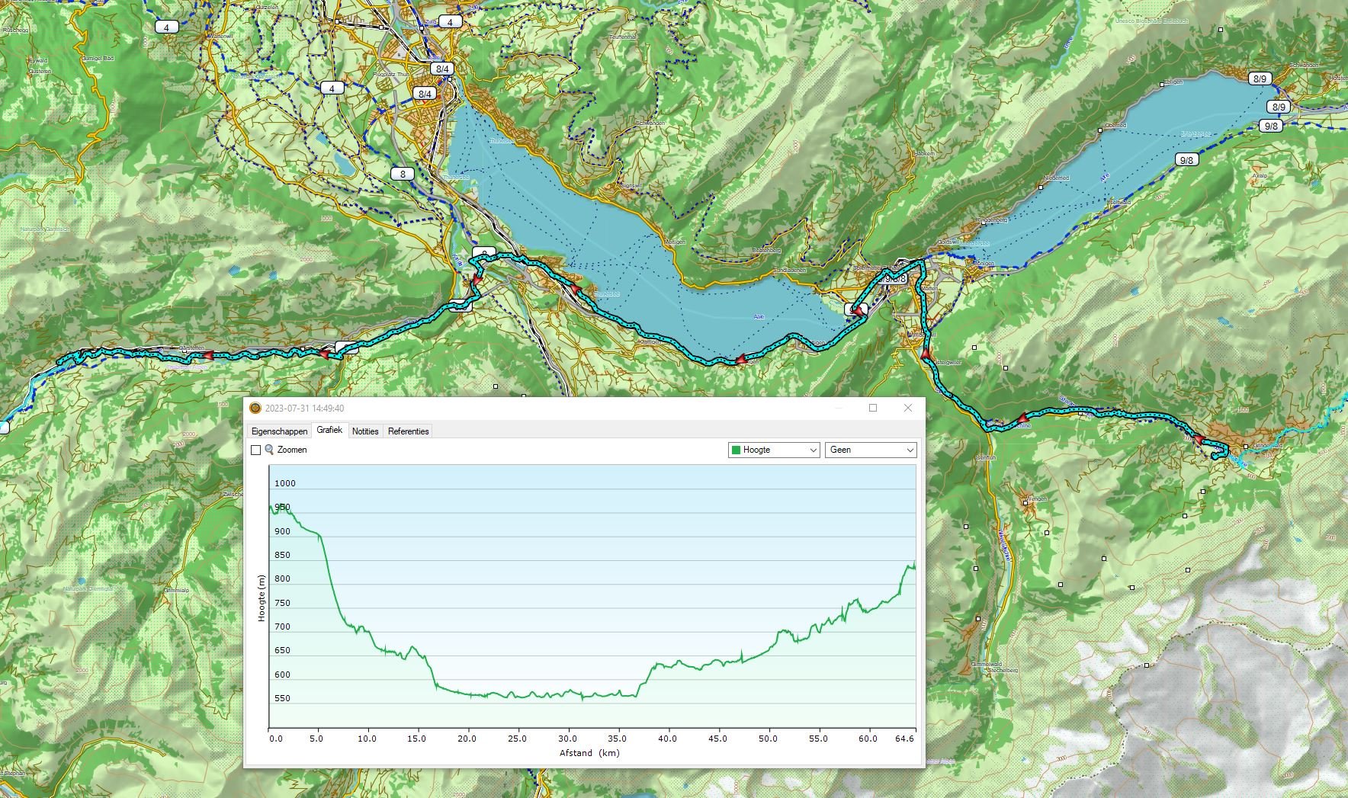Screen dimensions: 1348x798
Task: Expand the Geen secondary data dropdown
Action: [x=870, y=450]
